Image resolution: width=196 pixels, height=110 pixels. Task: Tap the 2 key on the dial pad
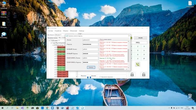click(138, 46)
